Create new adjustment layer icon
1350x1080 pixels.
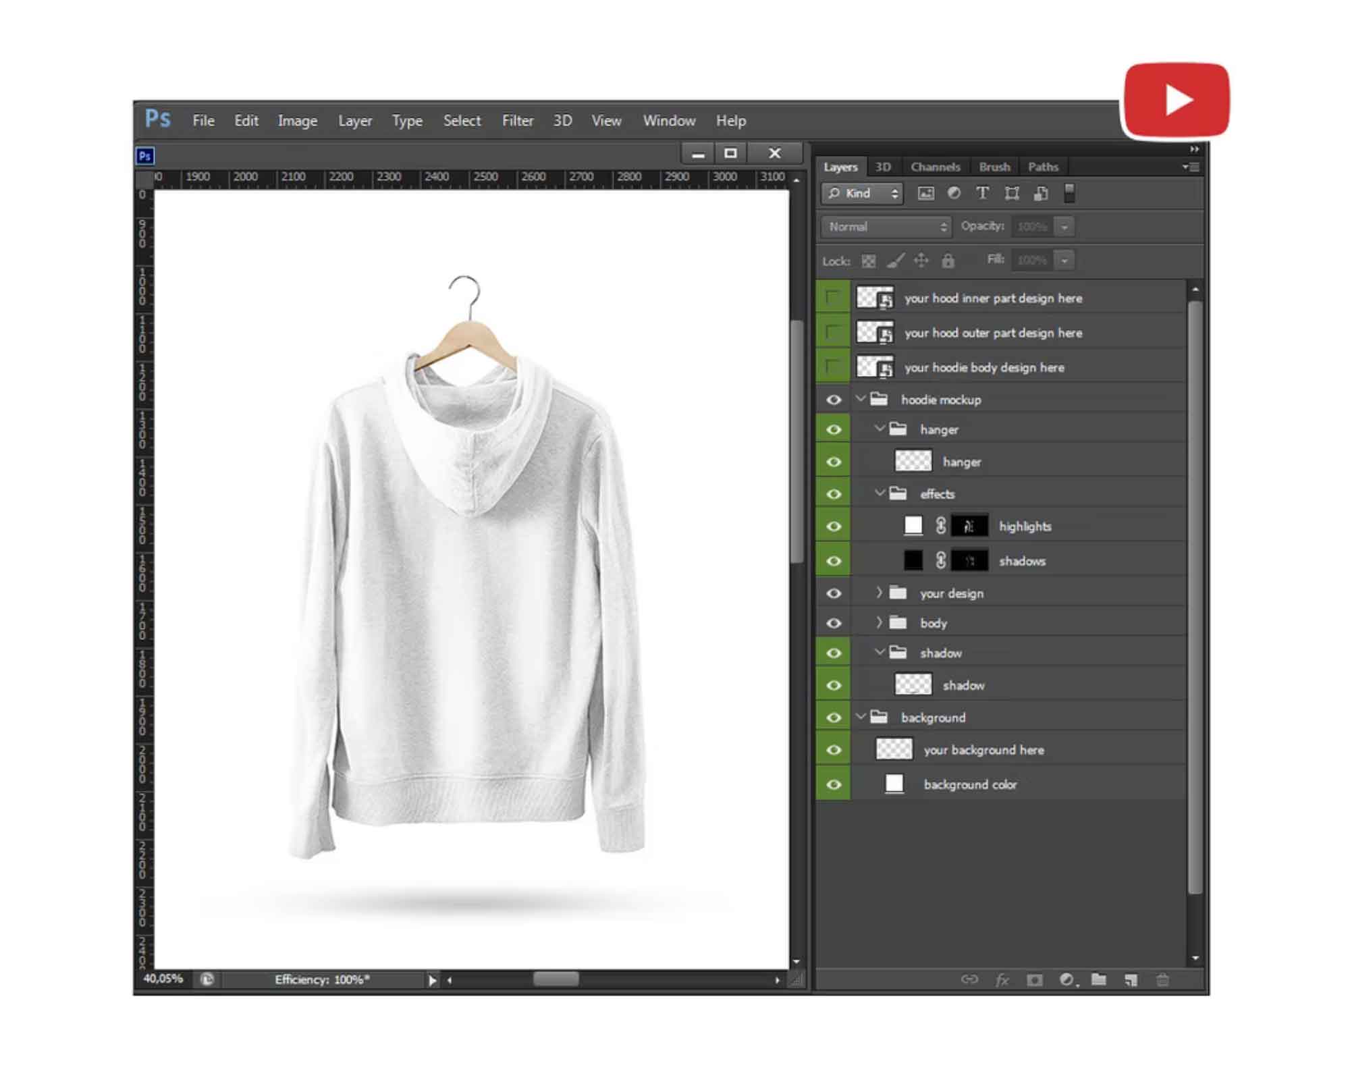coord(1067,979)
